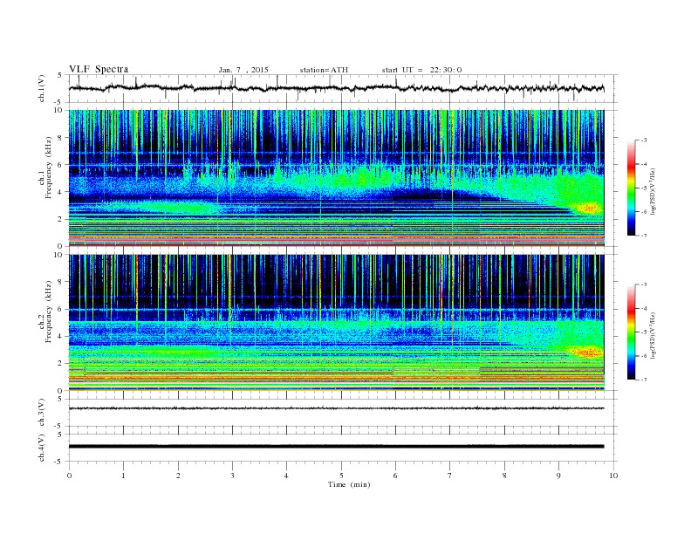The image size is (691, 534).
Task: Select the ch.2 "Frequency (kHz)" axis label
Action: point(49,311)
